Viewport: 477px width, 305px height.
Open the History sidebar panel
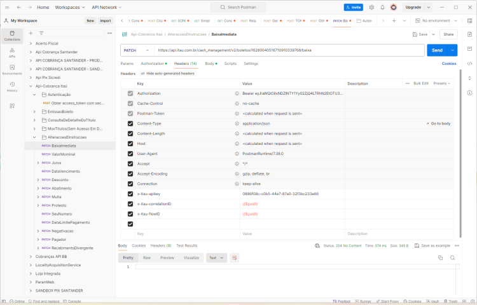pyautogui.click(x=12, y=87)
